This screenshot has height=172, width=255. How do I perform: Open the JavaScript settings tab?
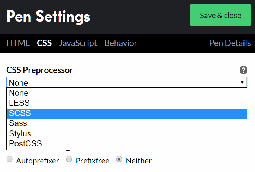tap(78, 43)
